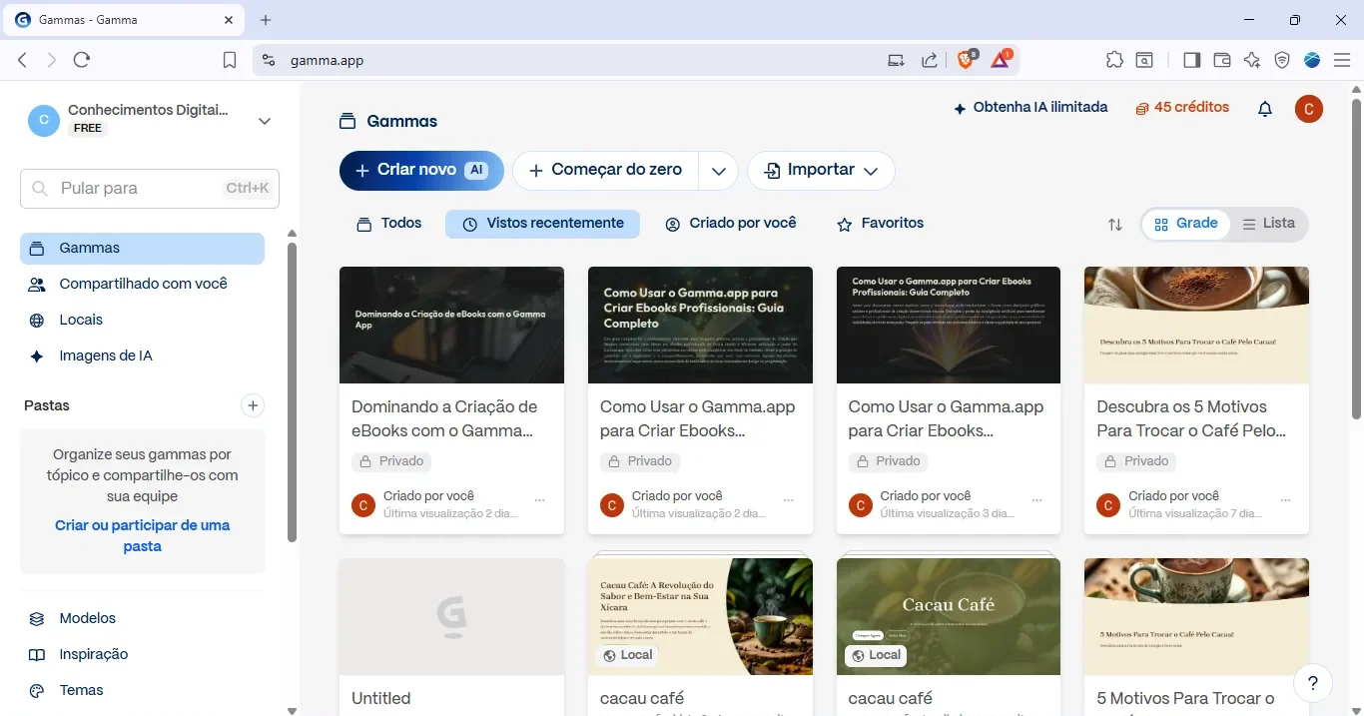This screenshot has width=1364, height=716.
Task: Click Privado badge on Descubra os 5 Motivos card
Action: coord(1136,461)
